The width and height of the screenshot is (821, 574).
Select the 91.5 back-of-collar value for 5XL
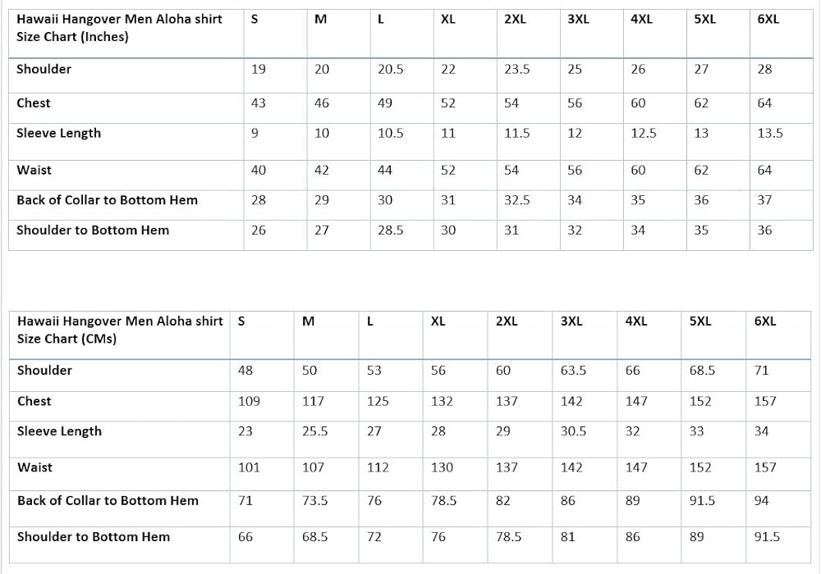(x=702, y=500)
